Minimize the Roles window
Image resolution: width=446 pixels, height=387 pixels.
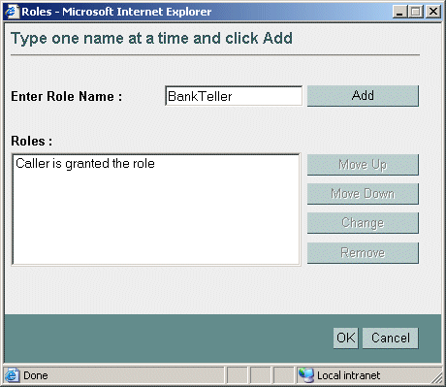pyautogui.click(x=399, y=12)
